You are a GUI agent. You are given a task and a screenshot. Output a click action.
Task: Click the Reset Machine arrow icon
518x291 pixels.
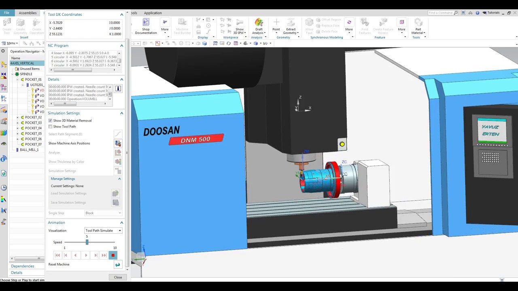point(117,265)
